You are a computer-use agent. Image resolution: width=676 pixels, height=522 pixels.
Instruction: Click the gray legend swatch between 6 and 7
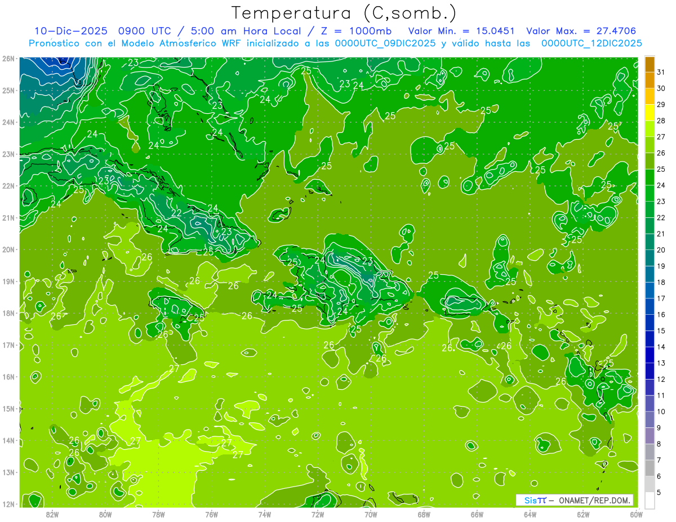[650, 468]
